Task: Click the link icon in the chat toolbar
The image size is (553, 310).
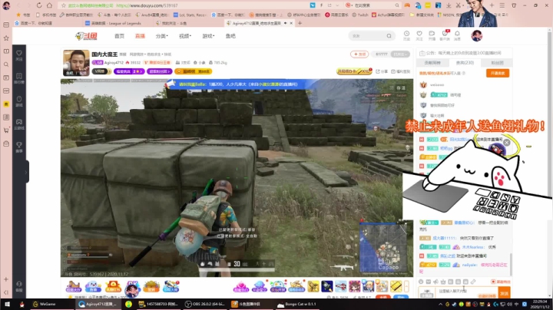Action: click(472, 282)
